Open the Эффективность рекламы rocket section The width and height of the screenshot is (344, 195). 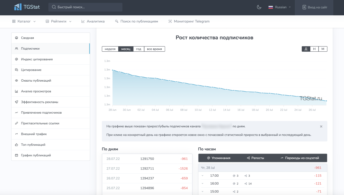39,102
